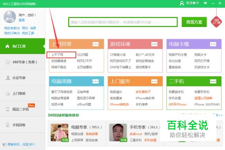The image size is (225, 150).
Task: Open the 电脑专家 photo thumbnail
Action: point(60,132)
